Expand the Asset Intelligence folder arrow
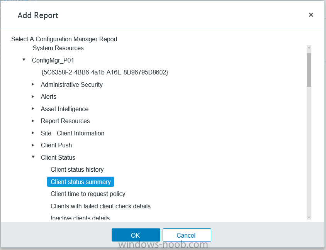 [x=33, y=108]
